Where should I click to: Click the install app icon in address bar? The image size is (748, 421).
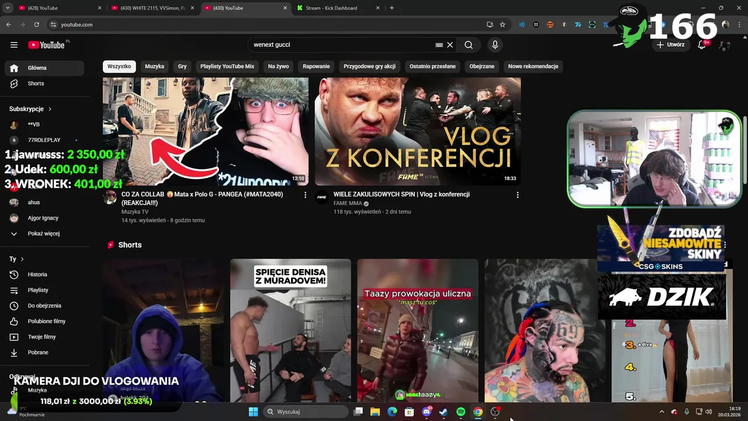pyautogui.click(x=490, y=25)
